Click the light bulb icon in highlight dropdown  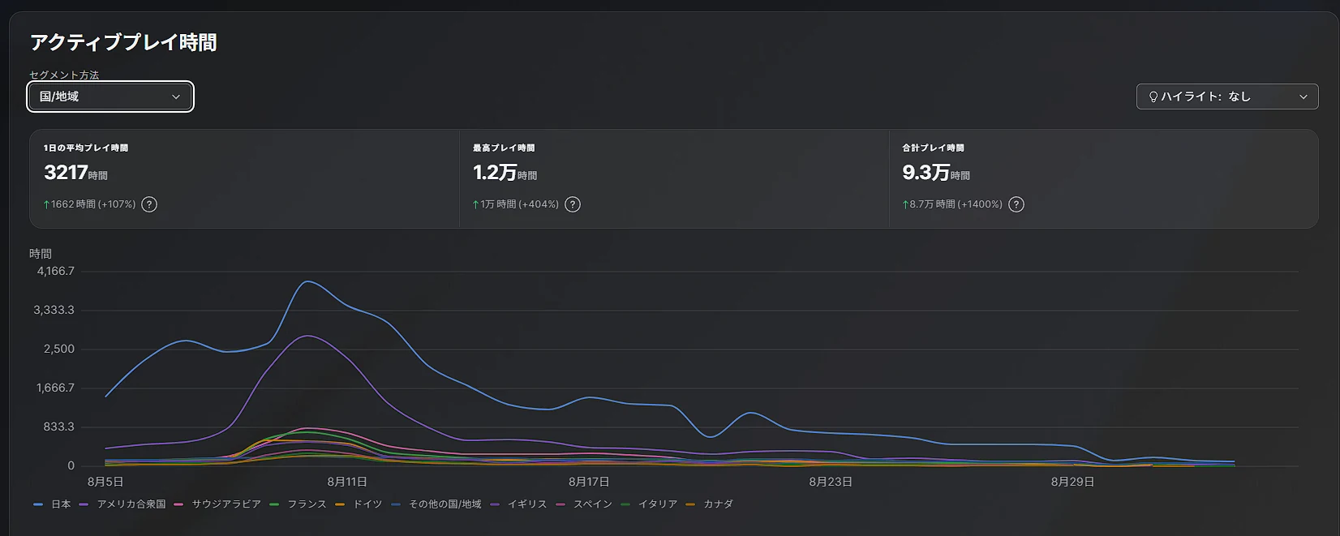(x=1153, y=96)
